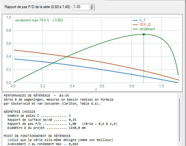
Task: Click the 'Nombre de pales Z' line
Action: click(x=39, y=116)
